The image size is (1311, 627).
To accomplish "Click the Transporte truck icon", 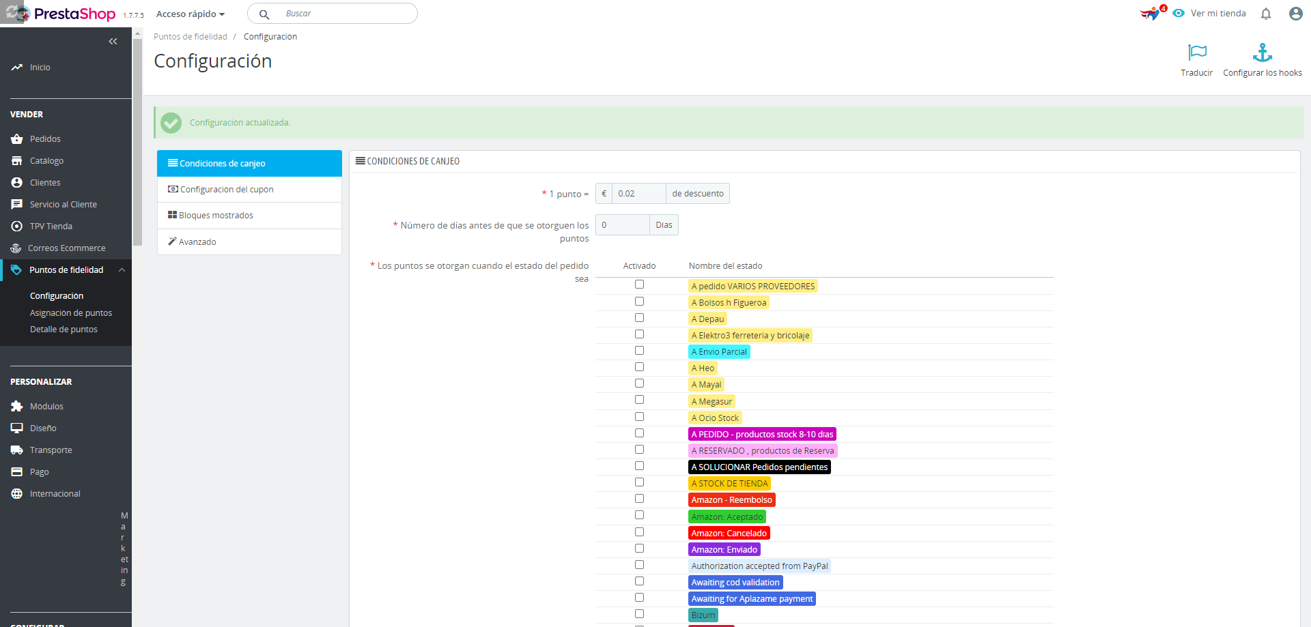I will point(17,450).
